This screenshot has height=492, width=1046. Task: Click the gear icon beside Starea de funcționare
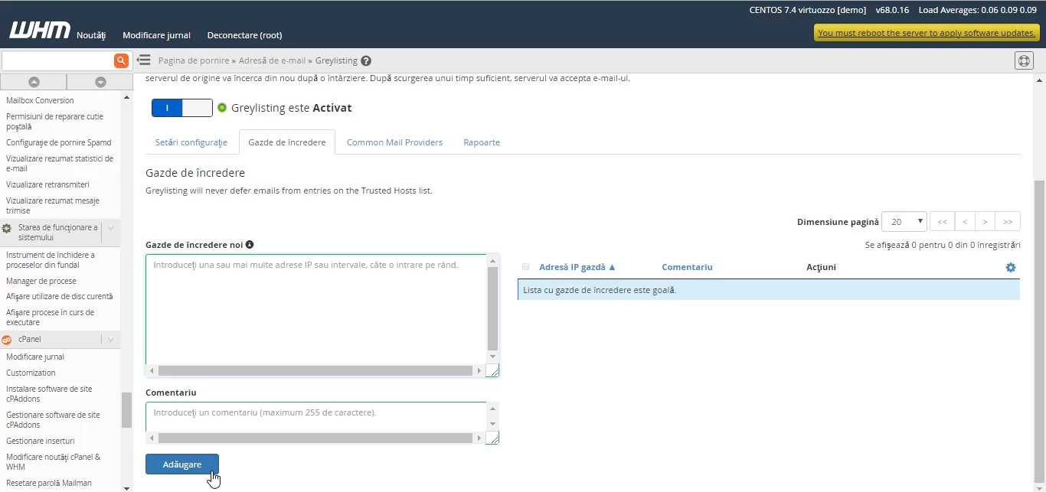[x=6, y=226]
